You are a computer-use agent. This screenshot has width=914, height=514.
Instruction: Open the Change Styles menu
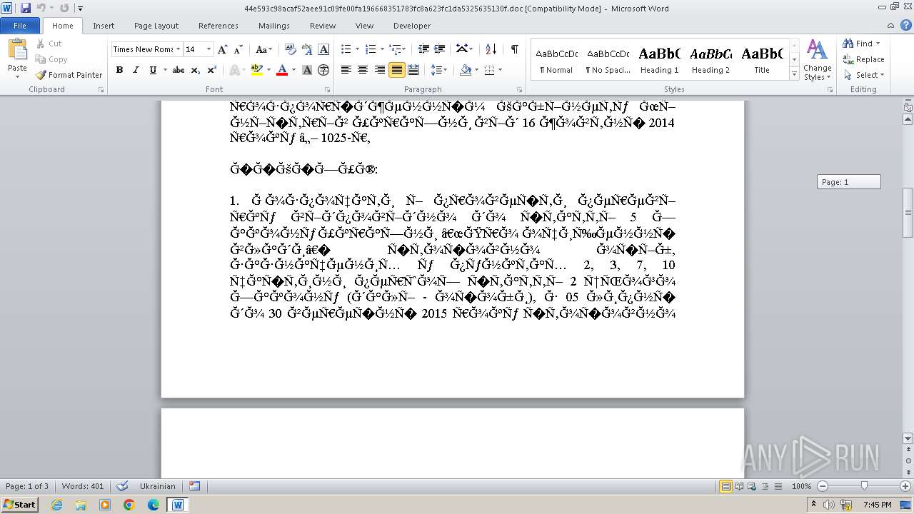tap(817, 61)
